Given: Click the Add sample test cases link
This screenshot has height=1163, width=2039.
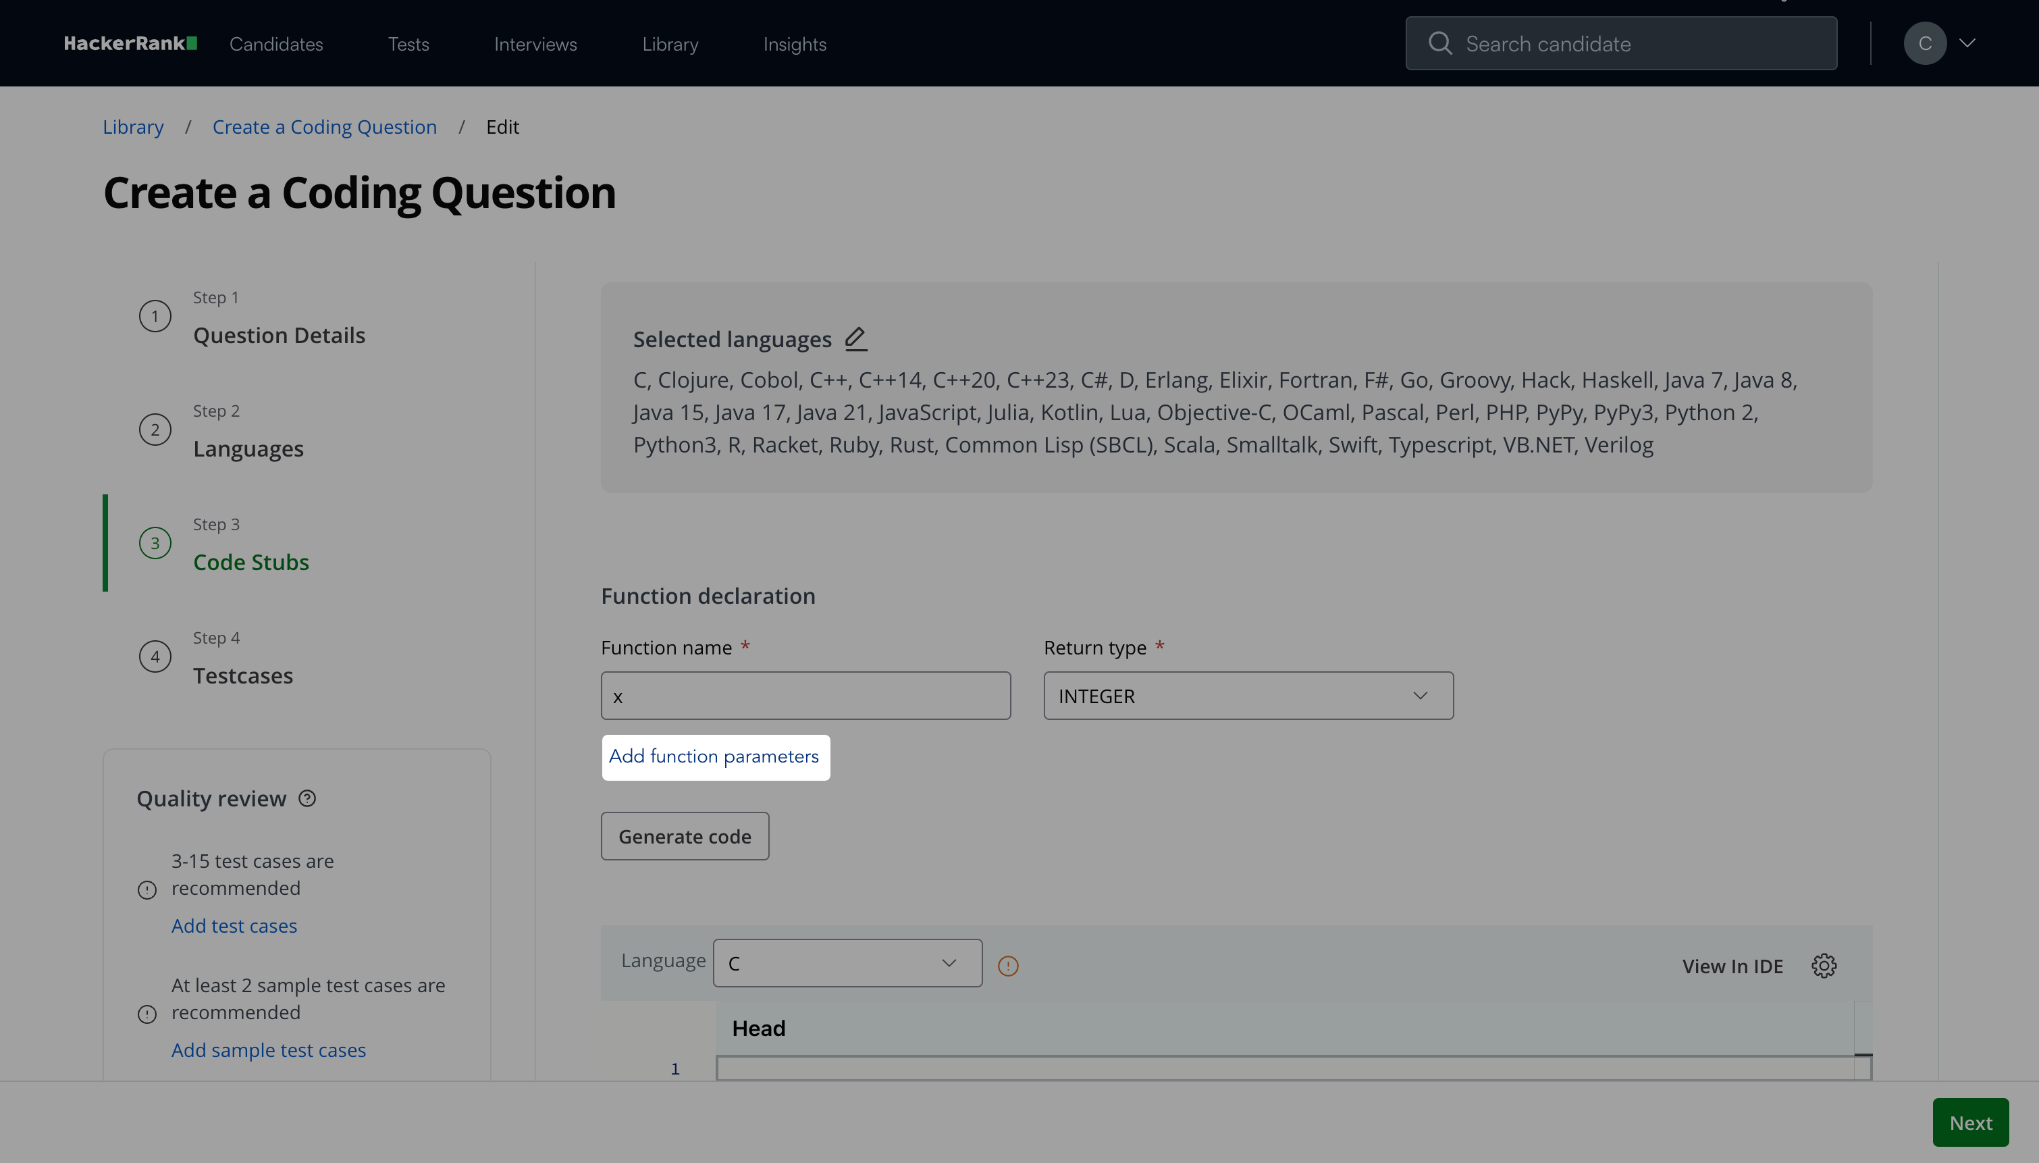Looking at the screenshot, I should (268, 1050).
